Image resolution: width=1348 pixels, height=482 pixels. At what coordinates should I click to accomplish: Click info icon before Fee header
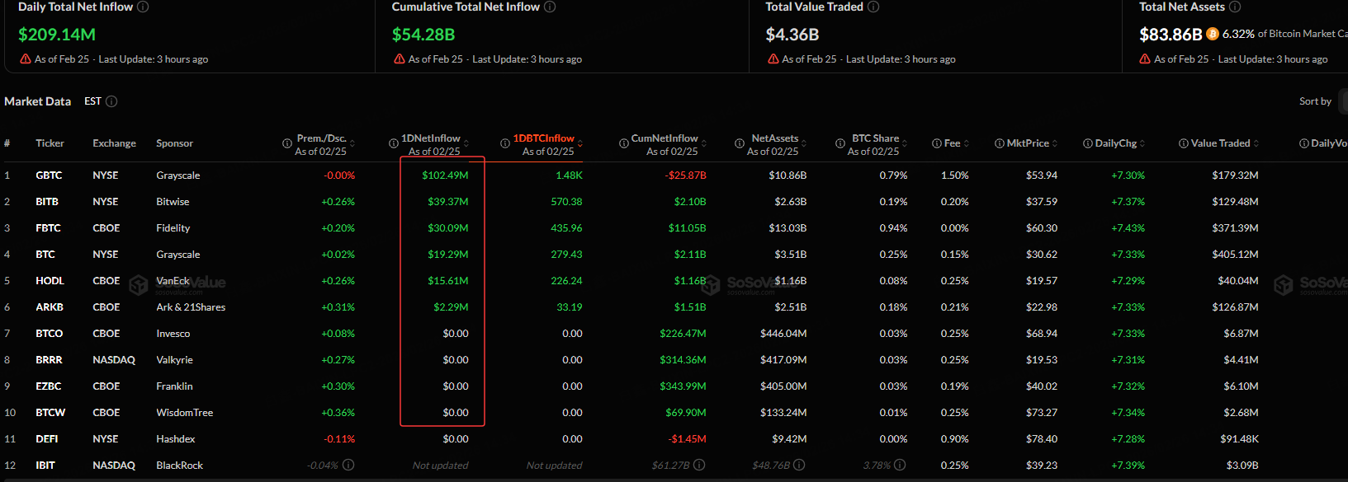(937, 143)
